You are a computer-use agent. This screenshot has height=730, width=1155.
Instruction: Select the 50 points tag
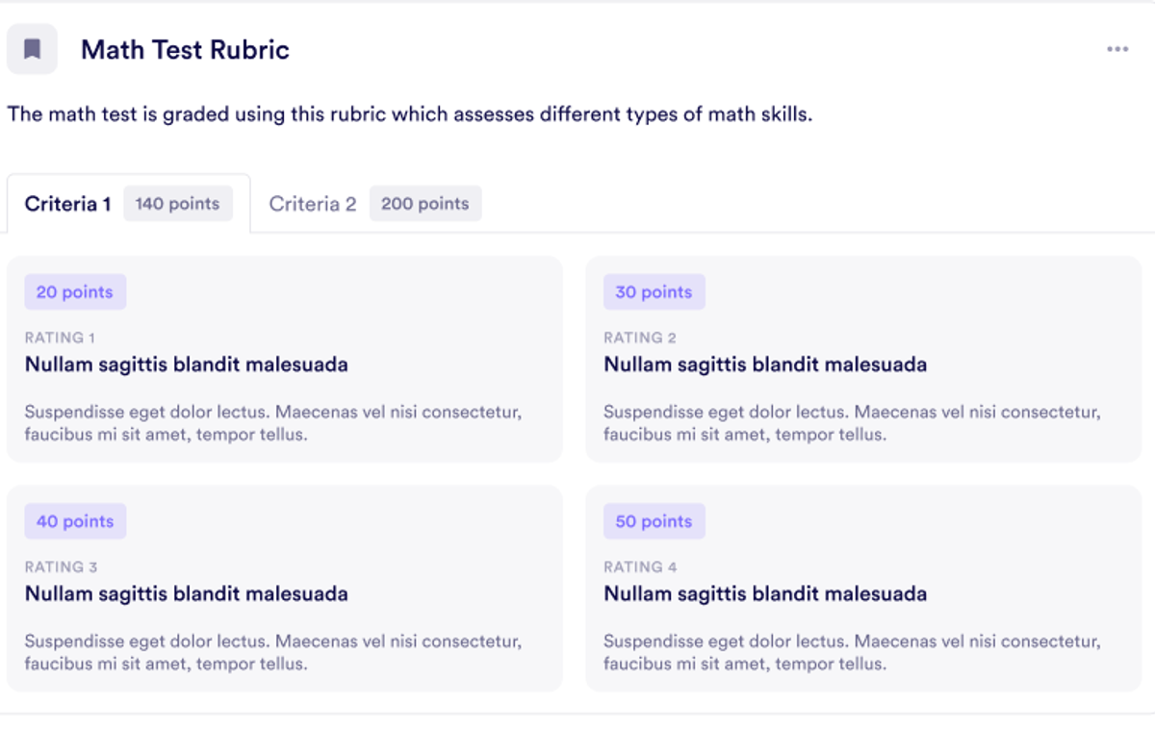[x=654, y=521]
